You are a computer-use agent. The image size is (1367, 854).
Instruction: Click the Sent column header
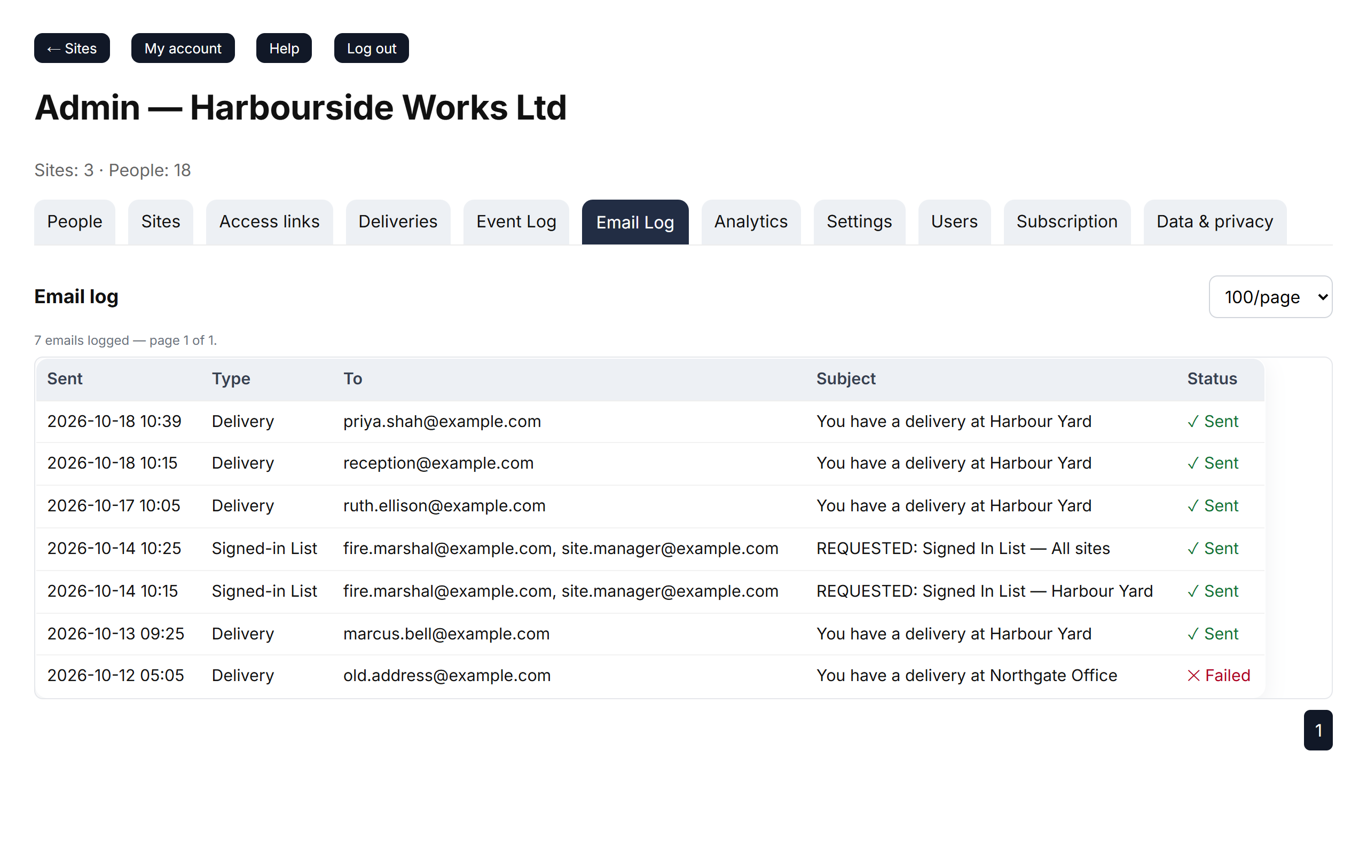(65, 378)
